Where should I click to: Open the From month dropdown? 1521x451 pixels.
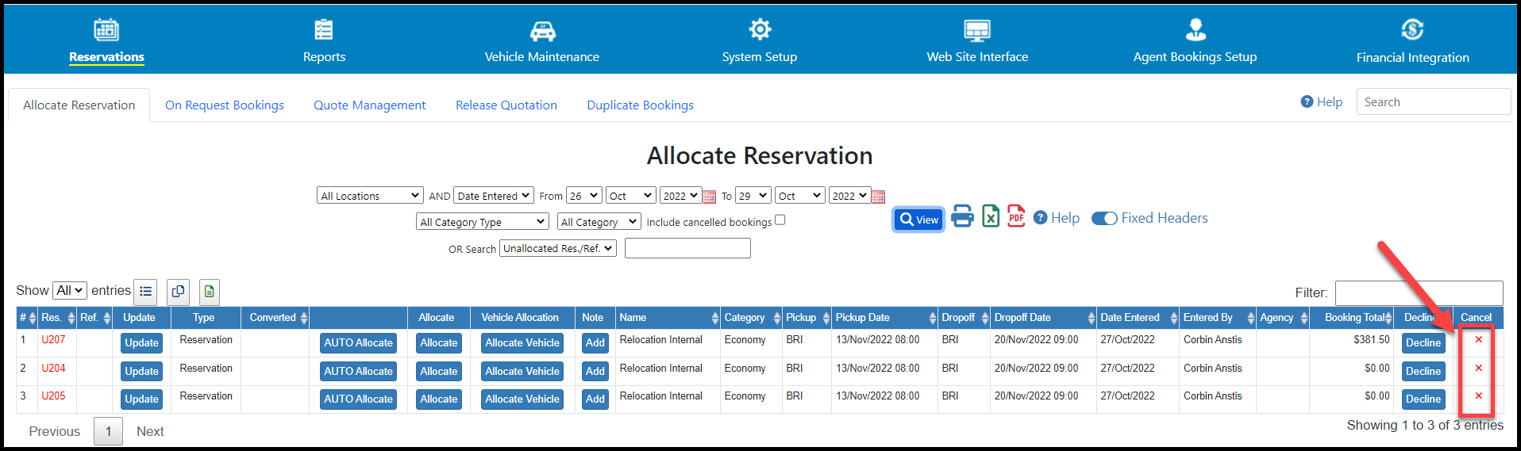pos(631,196)
